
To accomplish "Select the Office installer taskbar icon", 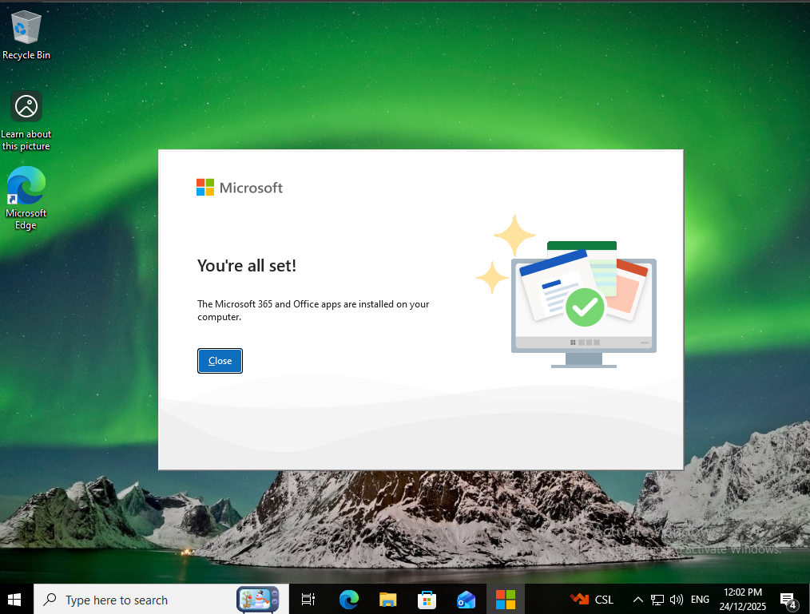I will (x=505, y=600).
